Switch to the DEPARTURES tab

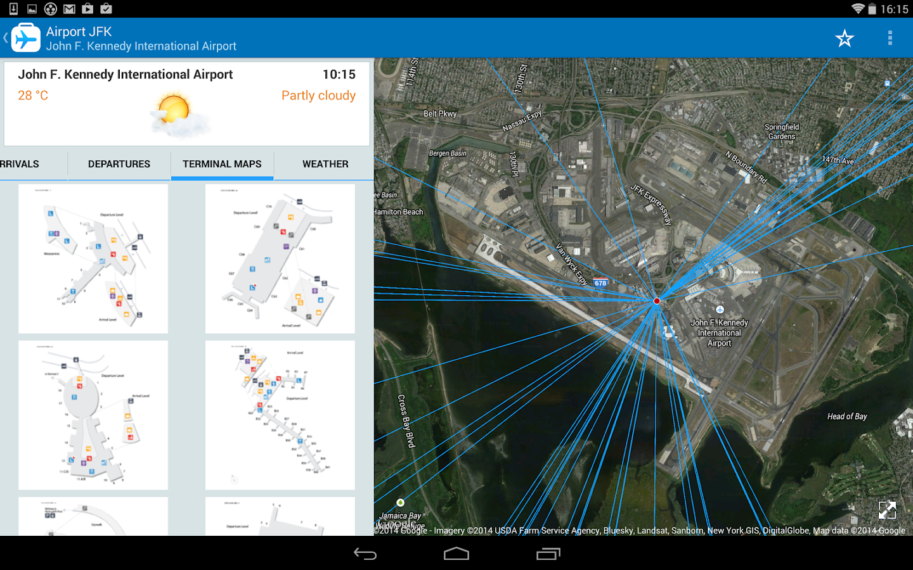coord(119,164)
